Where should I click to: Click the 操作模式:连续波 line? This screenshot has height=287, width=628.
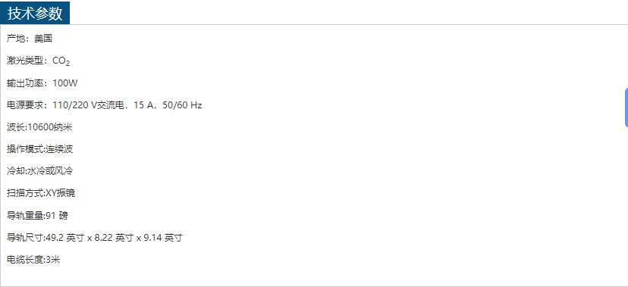click(40, 149)
